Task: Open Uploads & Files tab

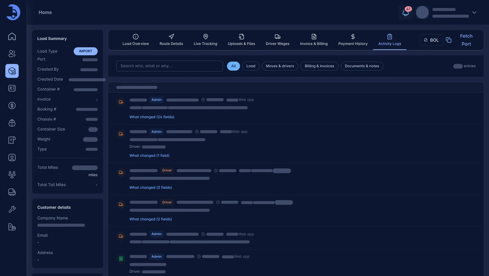Action: pyautogui.click(x=241, y=40)
